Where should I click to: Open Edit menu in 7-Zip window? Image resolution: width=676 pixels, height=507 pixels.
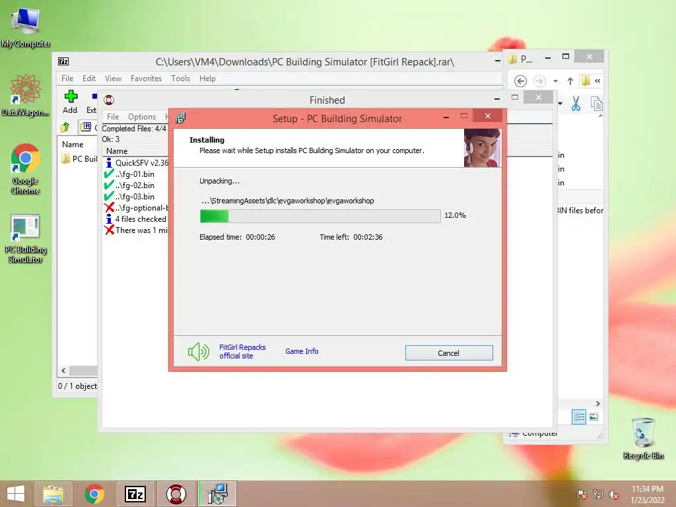point(89,79)
